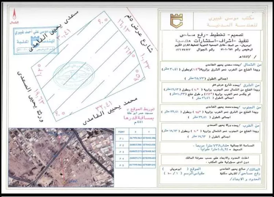Click the east total length '٣٦,٤٦ متر'
274x197 pixels.
(x=203, y=98)
